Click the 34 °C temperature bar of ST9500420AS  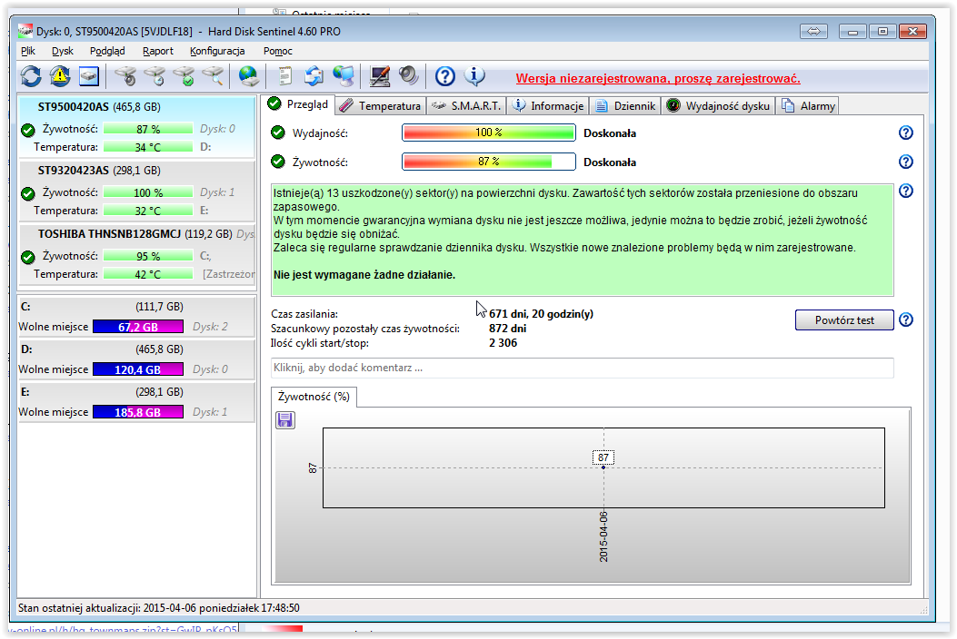click(148, 147)
